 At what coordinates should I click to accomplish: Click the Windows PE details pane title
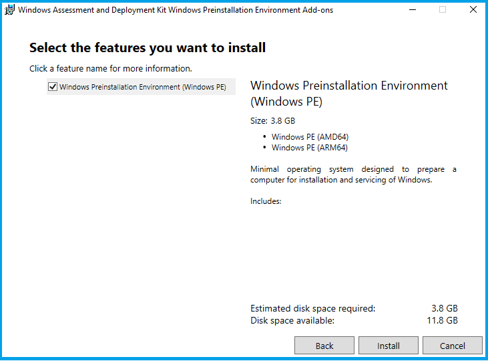click(348, 94)
